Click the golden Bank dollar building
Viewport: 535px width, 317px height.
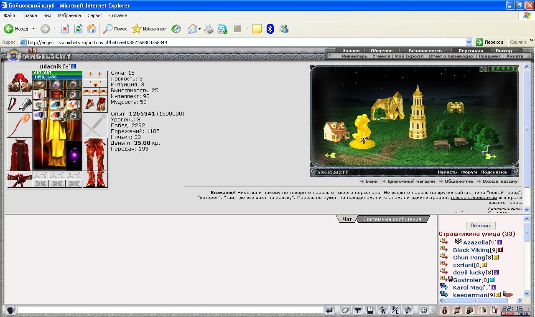tap(363, 132)
